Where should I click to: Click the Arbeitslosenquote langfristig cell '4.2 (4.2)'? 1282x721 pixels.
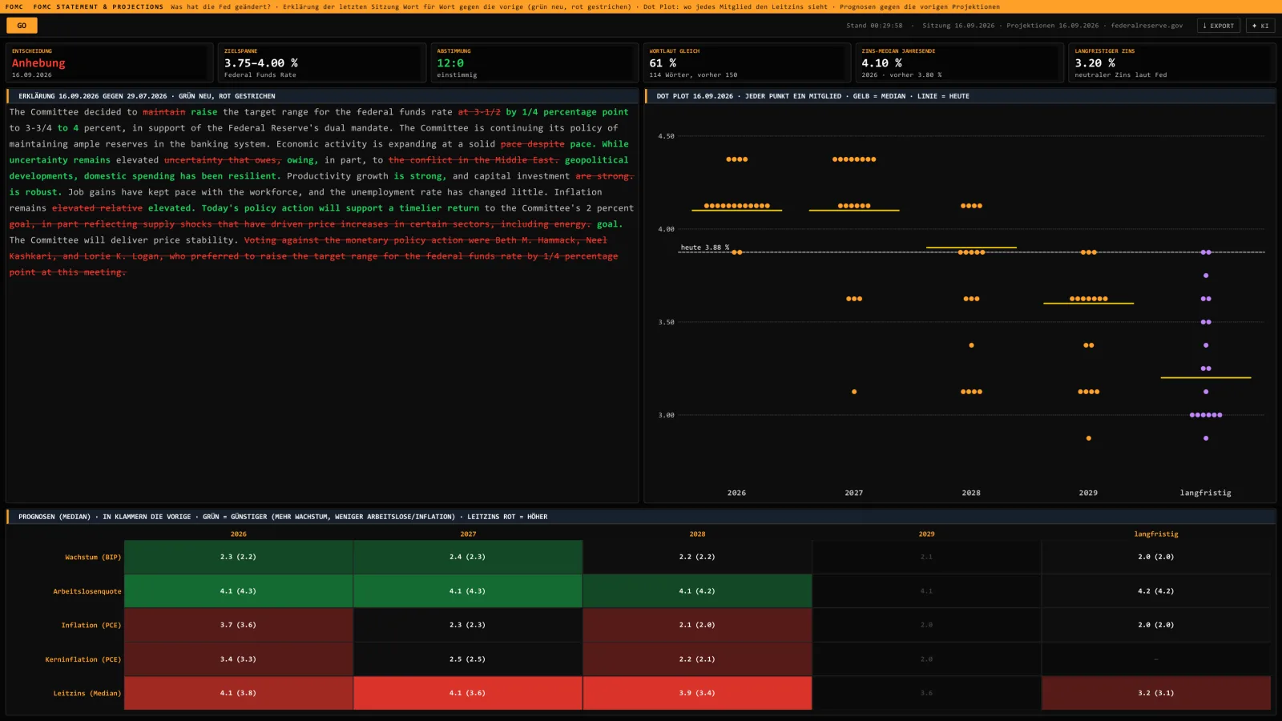tap(1156, 591)
